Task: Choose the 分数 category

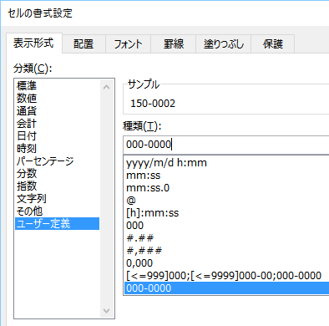Action: [x=57, y=173]
